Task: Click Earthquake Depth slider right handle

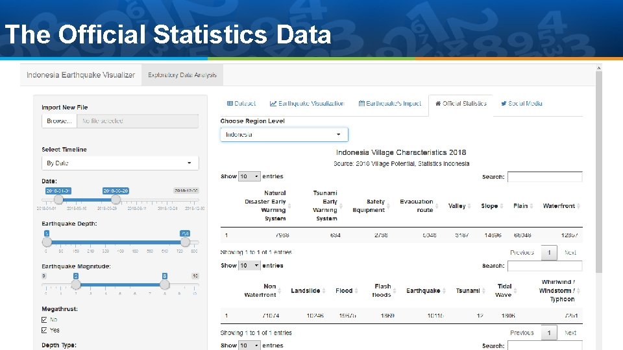Action: (x=185, y=242)
